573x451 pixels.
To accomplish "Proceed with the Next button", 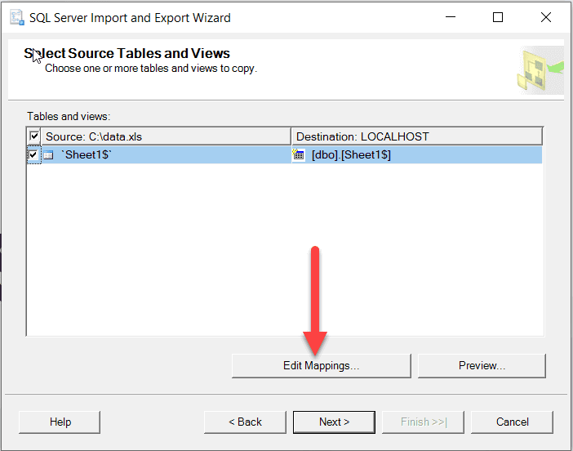I will click(334, 422).
